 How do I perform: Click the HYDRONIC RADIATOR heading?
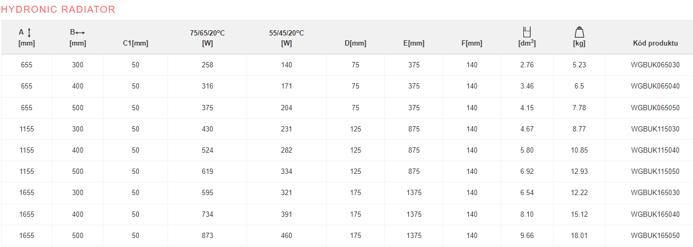[58, 10]
